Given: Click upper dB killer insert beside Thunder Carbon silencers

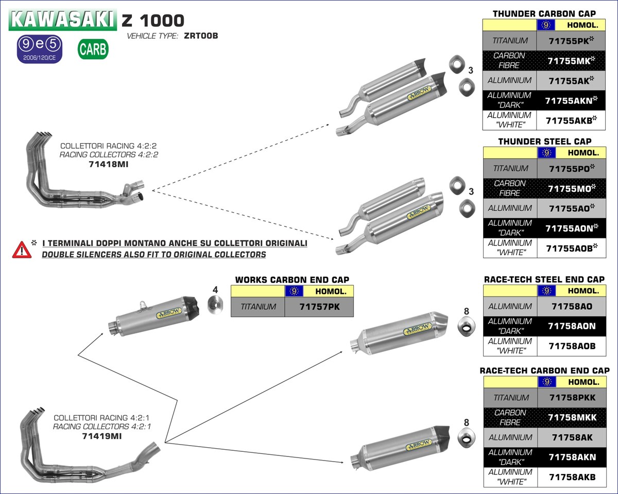Looking at the screenshot, I should tap(457, 64).
